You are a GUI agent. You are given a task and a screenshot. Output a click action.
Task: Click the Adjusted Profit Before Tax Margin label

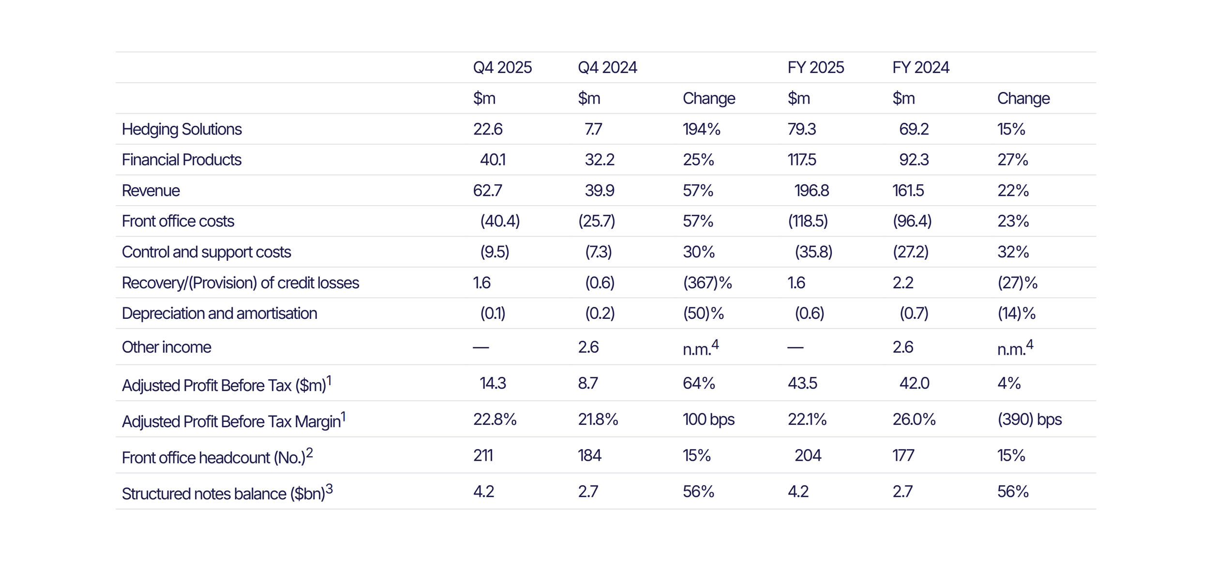pos(231,422)
